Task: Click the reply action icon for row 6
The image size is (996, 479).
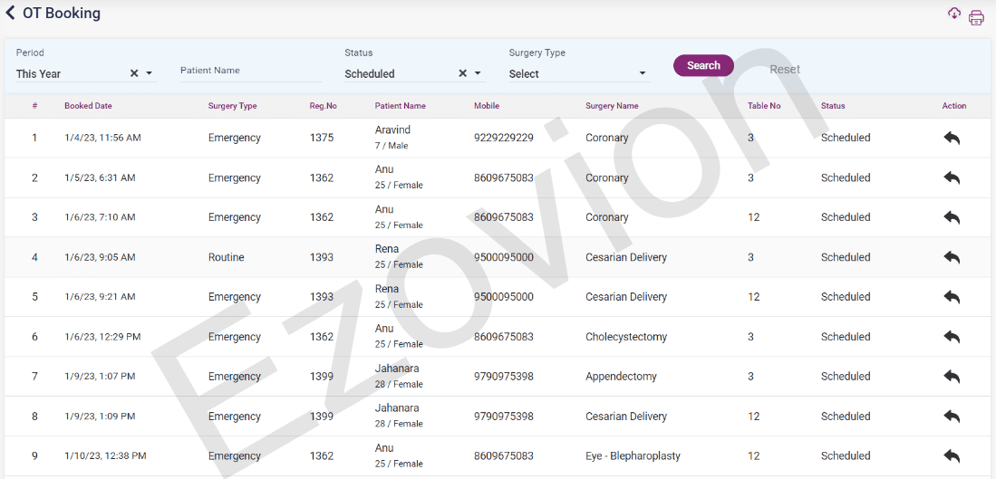Action: [952, 337]
